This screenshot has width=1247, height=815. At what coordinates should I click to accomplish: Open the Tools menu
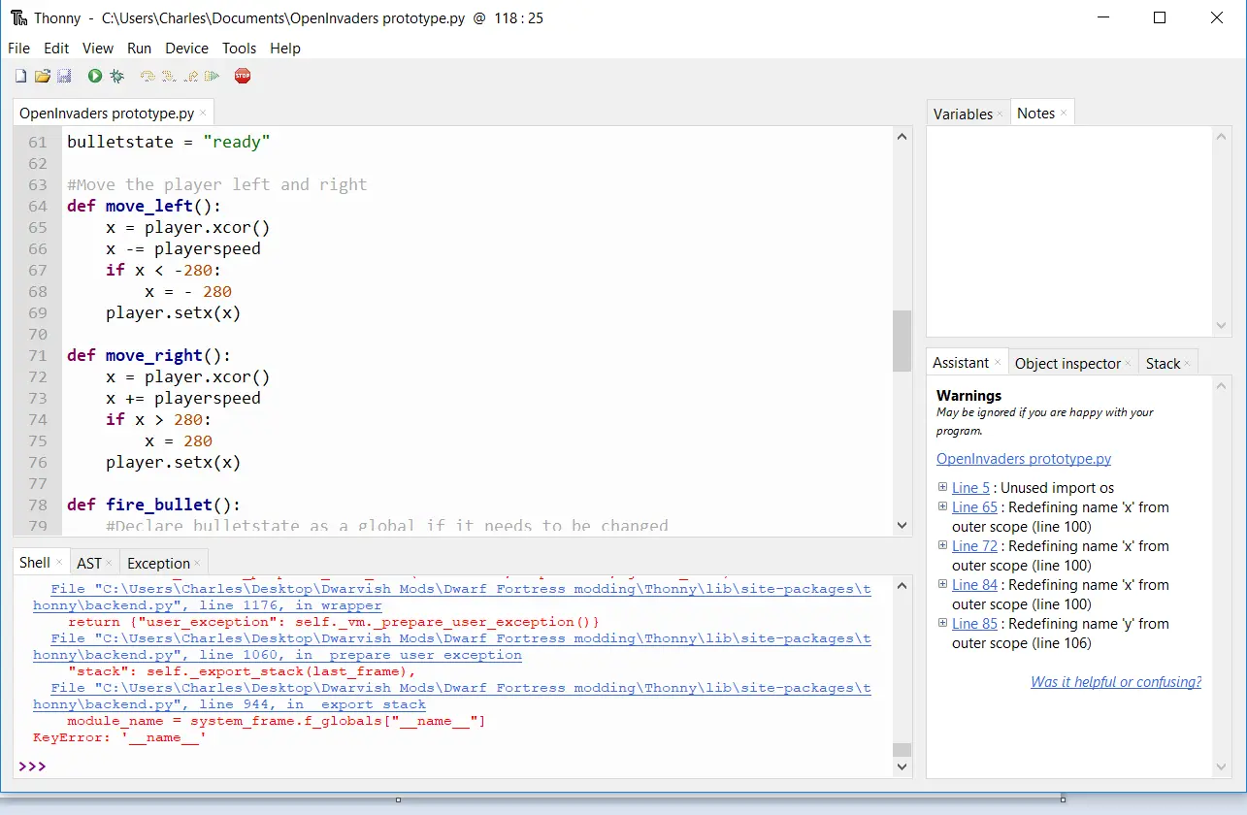[x=239, y=48]
